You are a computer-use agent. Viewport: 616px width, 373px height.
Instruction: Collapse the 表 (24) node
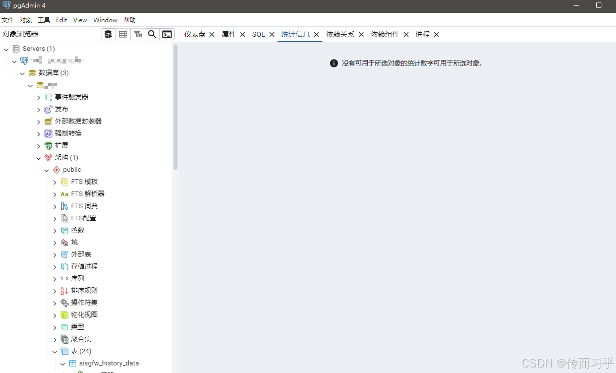click(x=54, y=351)
